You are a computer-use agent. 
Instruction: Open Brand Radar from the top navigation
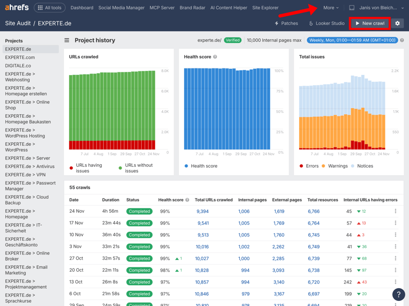(x=192, y=8)
